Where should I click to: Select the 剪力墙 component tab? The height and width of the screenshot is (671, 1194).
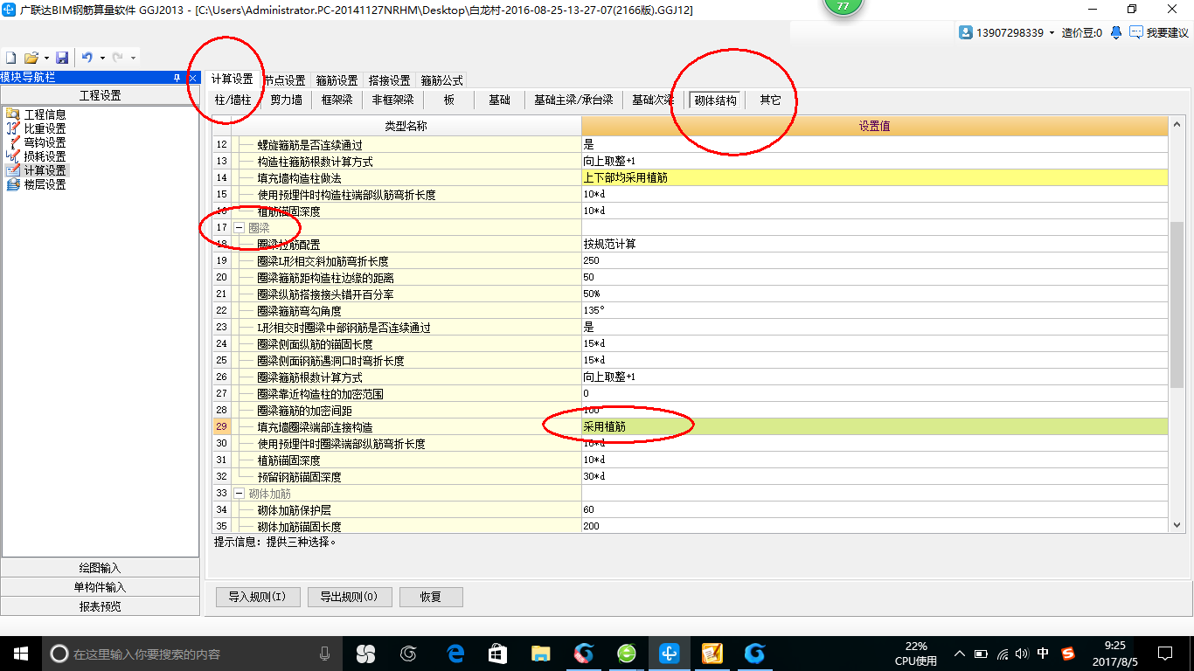point(286,100)
